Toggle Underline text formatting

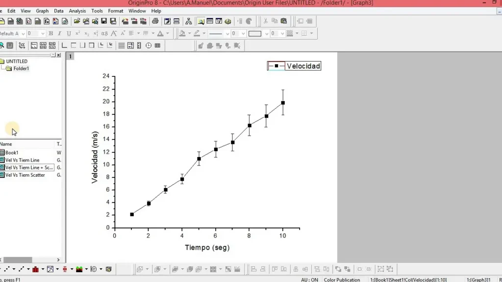click(x=69, y=33)
